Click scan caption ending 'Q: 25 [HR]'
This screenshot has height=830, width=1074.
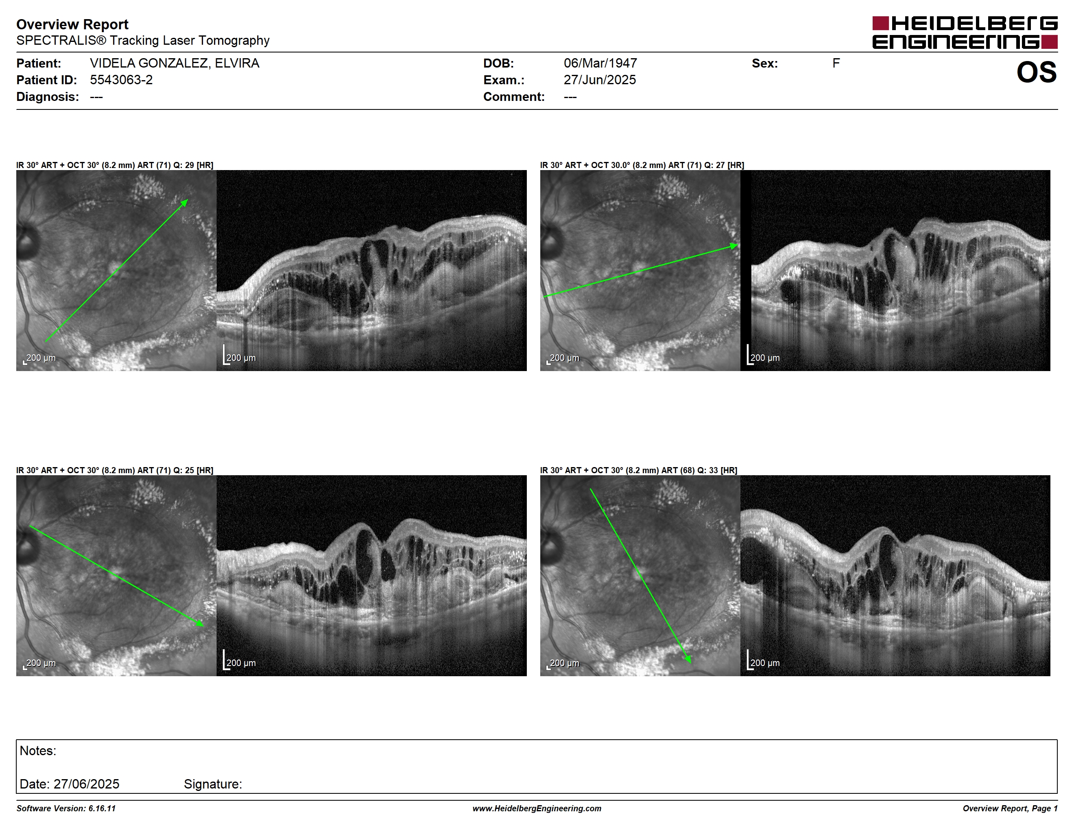tap(115, 471)
